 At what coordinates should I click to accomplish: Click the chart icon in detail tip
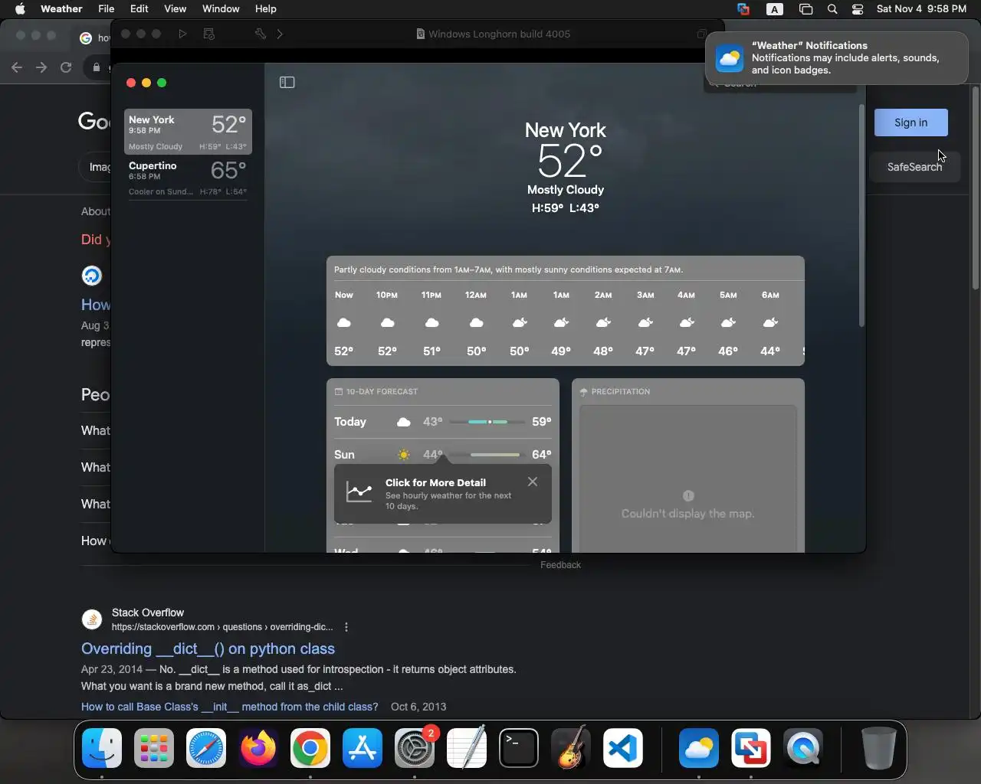[x=359, y=492]
